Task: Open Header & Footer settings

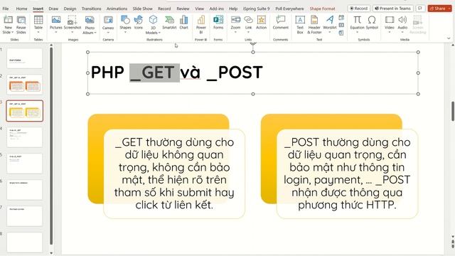Action: (314, 25)
